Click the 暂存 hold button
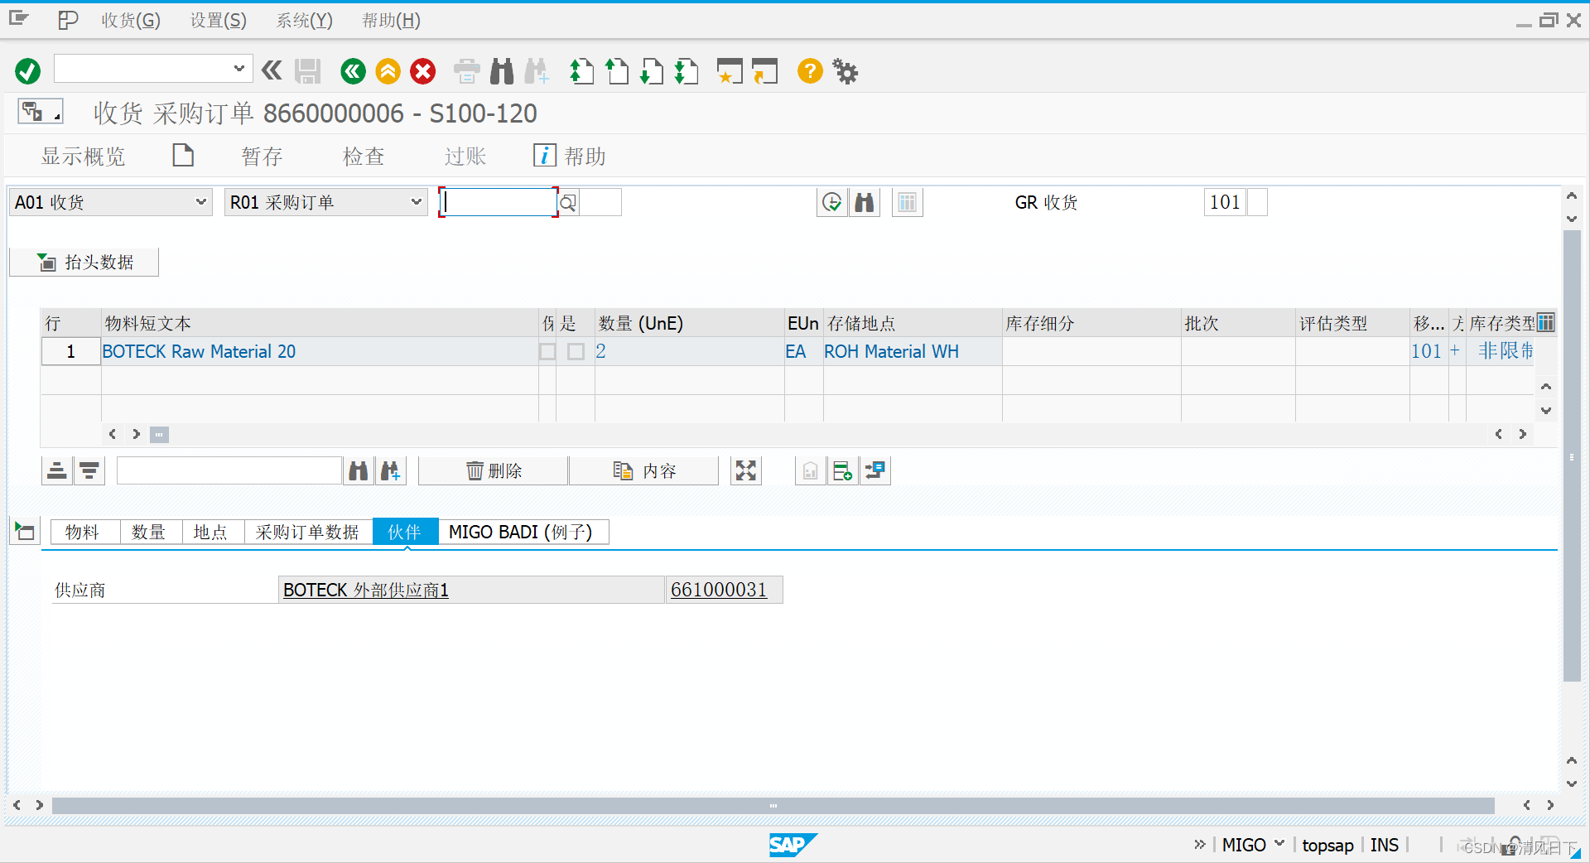 tap(262, 156)
